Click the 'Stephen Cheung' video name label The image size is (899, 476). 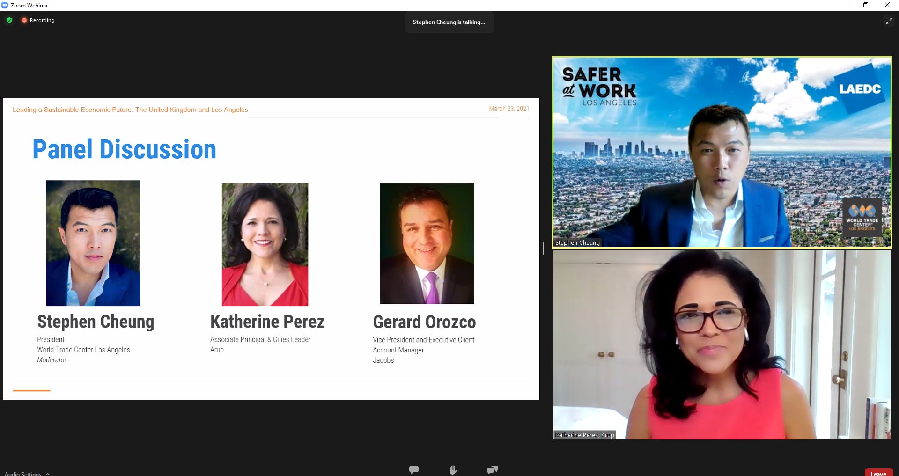click(577, 242)
